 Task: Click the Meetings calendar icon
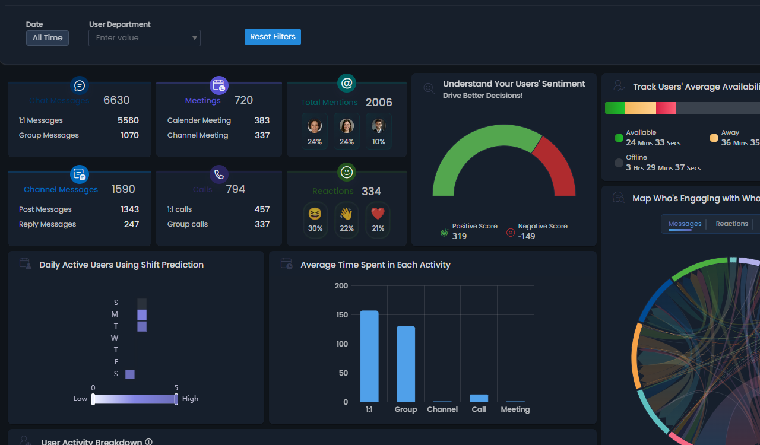[219, 85]
